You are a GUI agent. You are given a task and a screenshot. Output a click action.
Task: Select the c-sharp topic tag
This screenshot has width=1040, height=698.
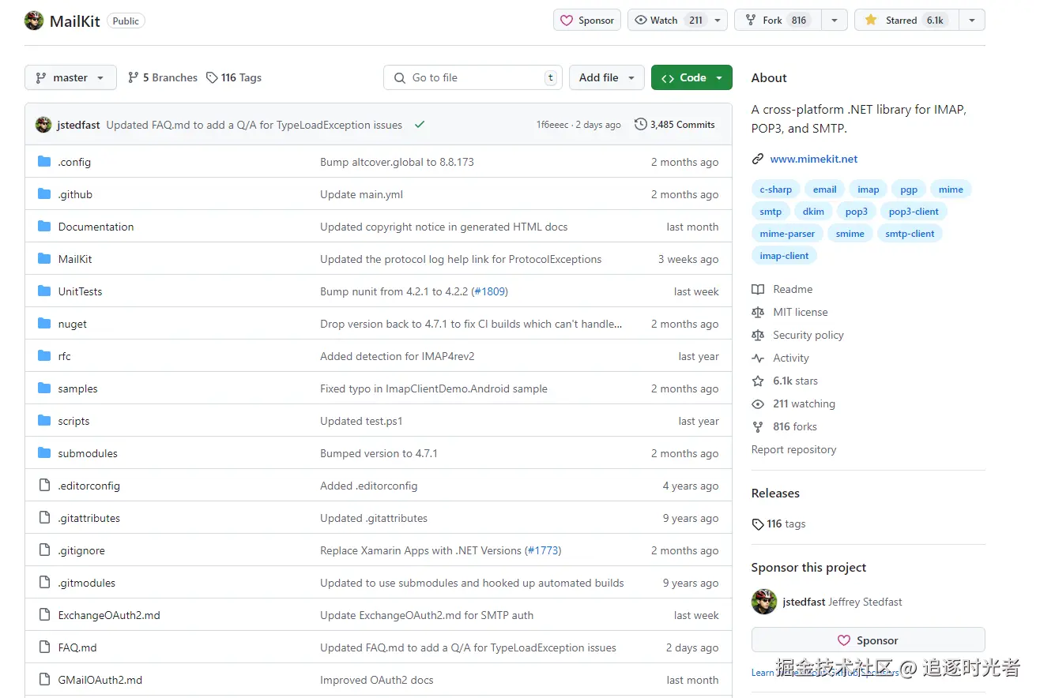pos(775,190)
